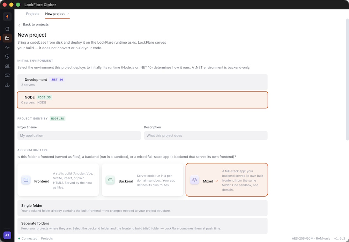Image resolution: width=349 pixels, height=242 pixels.
Task: Open the team members sidebar icon
Action: (7, 66)
